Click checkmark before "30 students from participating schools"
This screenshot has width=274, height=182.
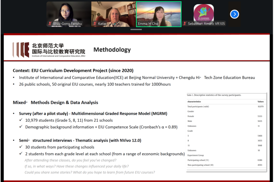(x=21, y=147)
